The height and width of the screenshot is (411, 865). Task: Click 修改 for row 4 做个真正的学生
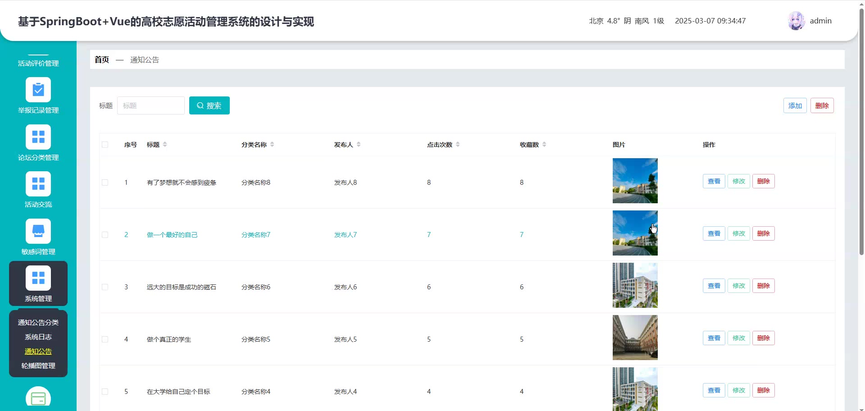tap(738, 338)
